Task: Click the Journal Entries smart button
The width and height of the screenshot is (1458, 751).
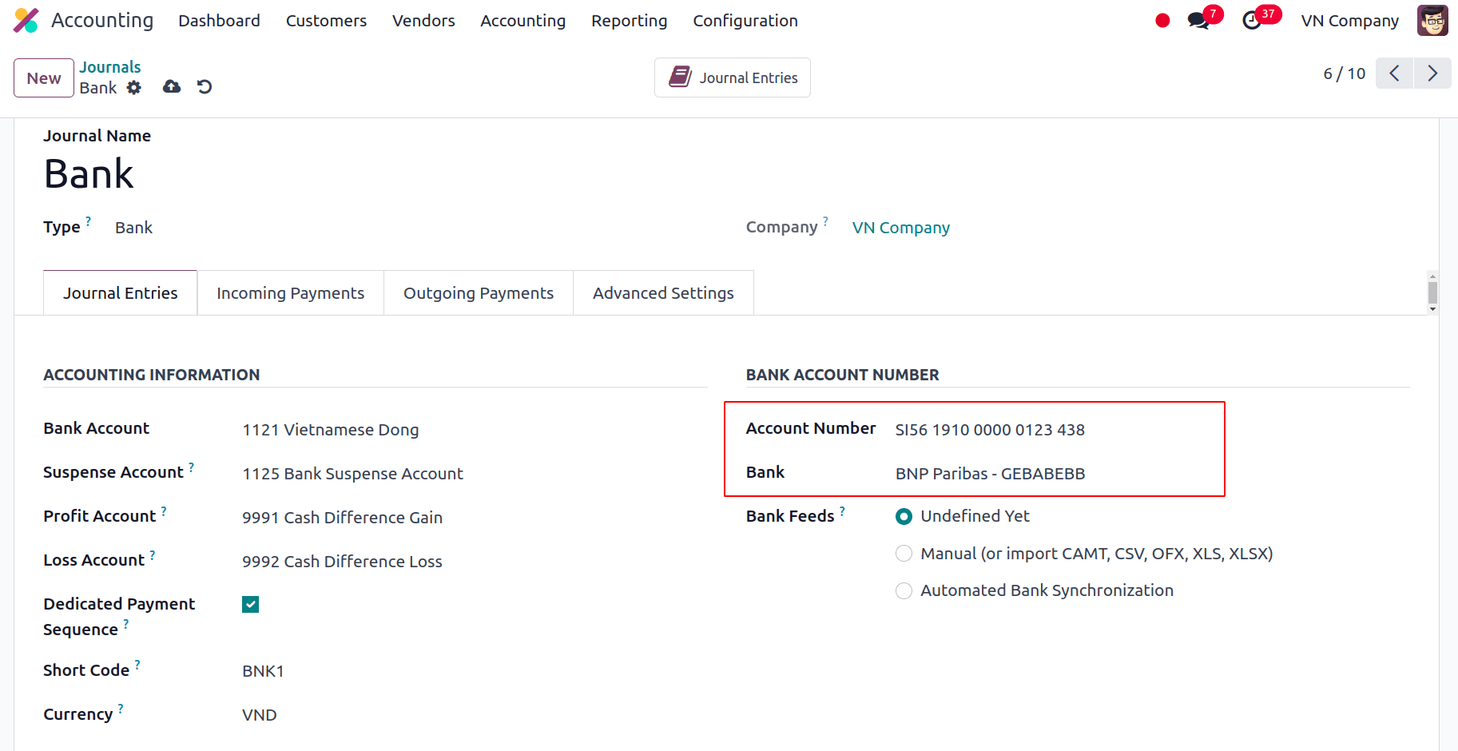Action: [x=733, y=77]
